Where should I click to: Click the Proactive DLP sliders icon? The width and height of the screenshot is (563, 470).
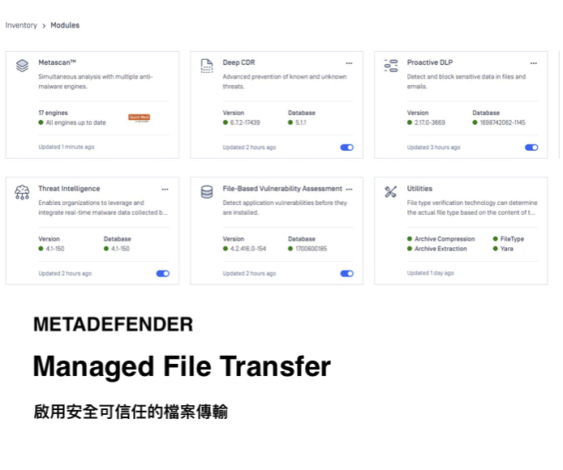pyautogui.click(x=391, y=66)
